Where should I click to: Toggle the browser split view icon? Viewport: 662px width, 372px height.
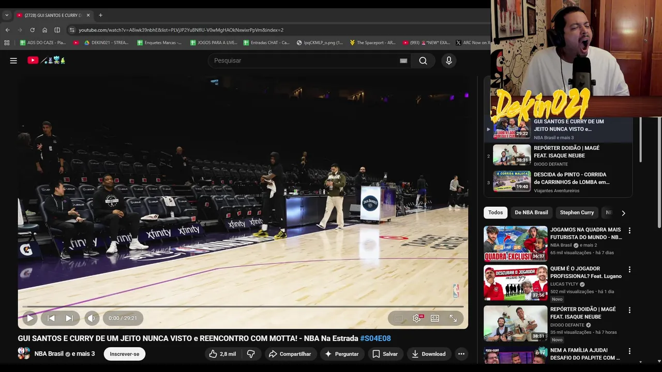tap(57, 30)
